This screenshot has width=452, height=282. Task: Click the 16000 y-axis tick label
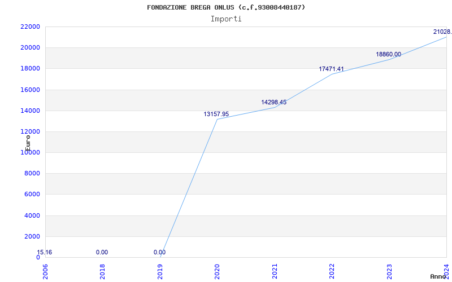(x=30, y=90)
